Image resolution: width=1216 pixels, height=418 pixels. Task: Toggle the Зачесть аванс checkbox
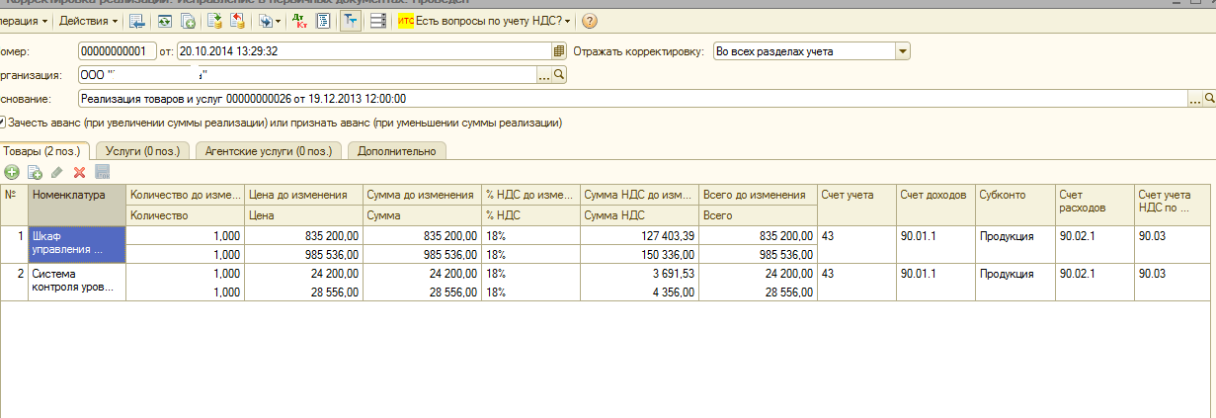pos(3,124)
